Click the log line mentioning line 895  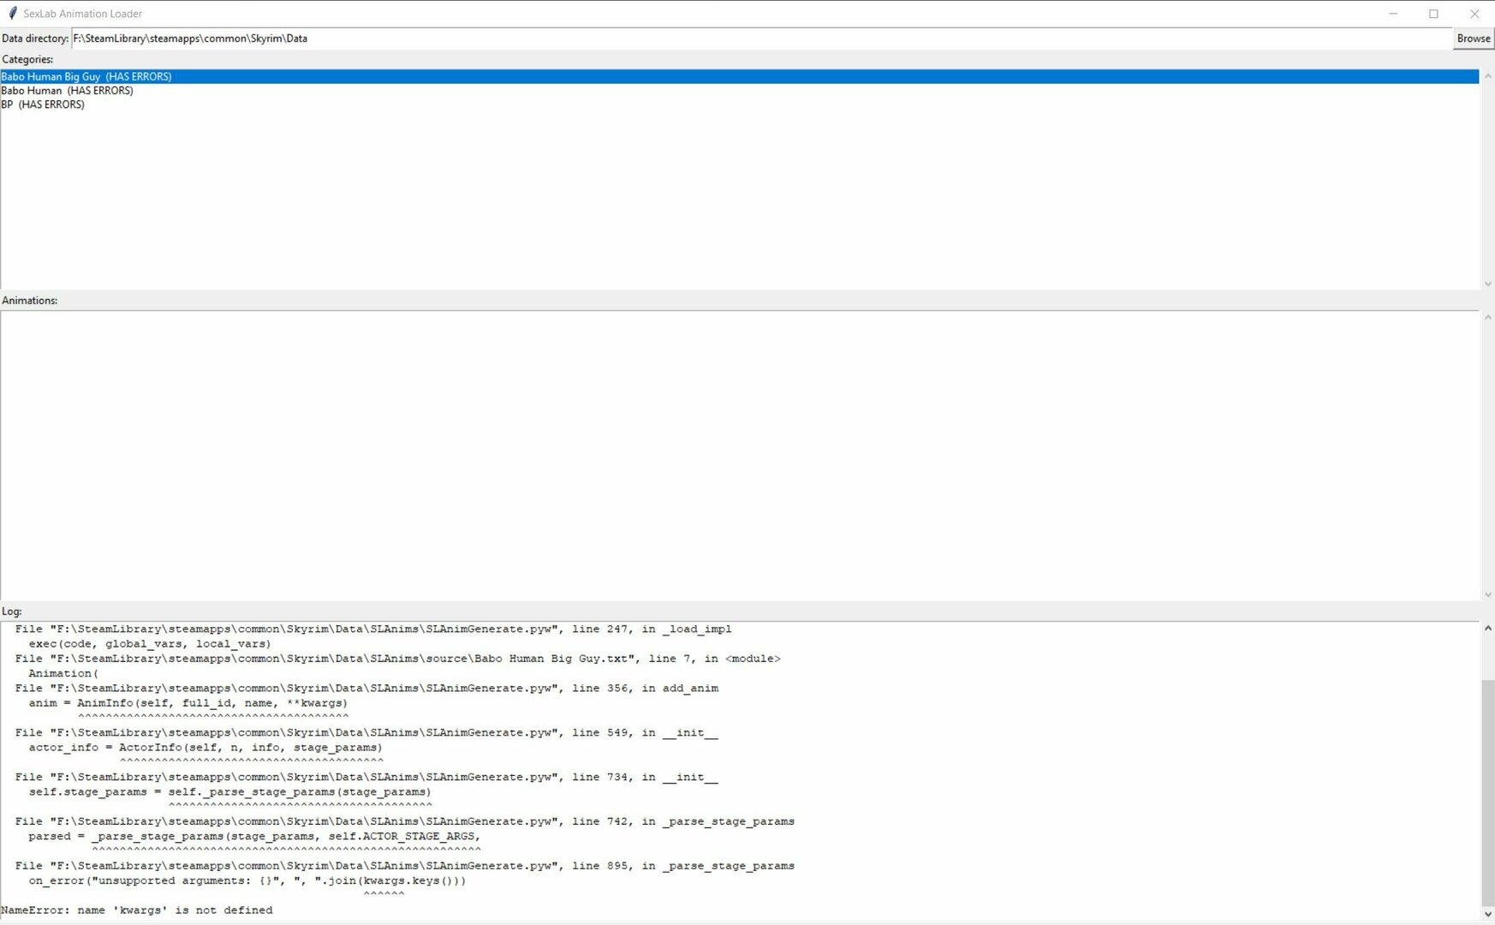point(404,866)
